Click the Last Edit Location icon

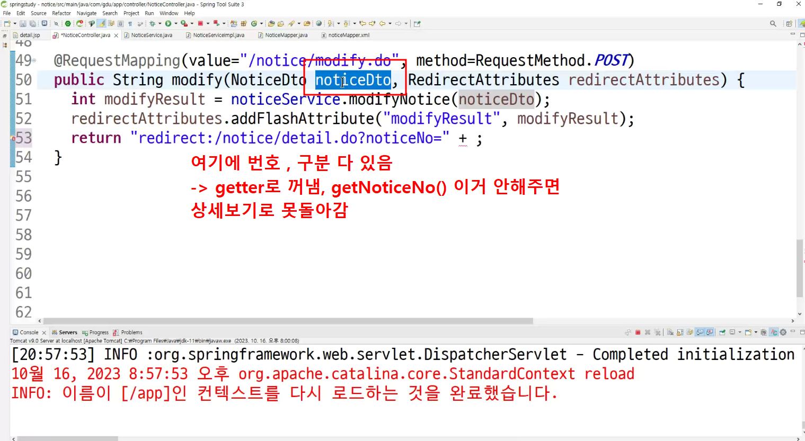(x=362, y=24)
